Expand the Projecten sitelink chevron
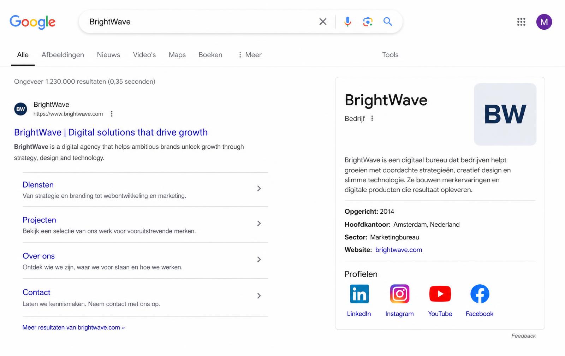This screenshot has width=565, height=356. (x=259, y=224)
